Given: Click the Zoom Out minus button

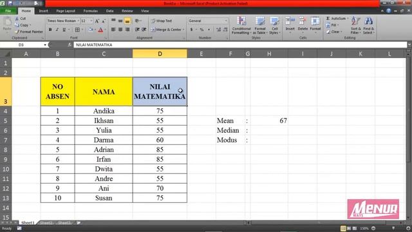Looking at the screenshot, I should click(373, 229).
